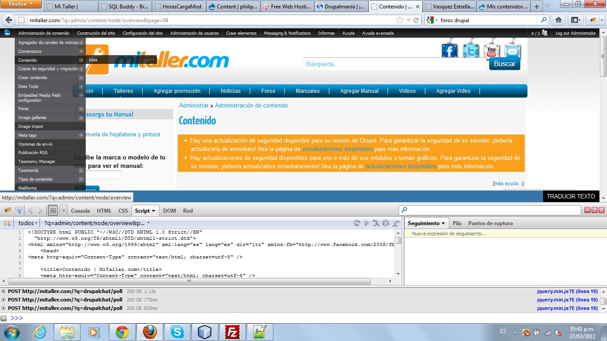Switch to the CSS tab in Firebug
The image size is (607, 341).
click(123, 211)
